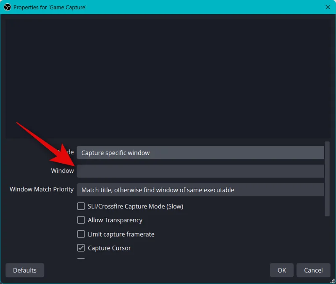Click the 'Window' field label
Viewport: 336px width, 284px height.
click(x=62, y=171)
